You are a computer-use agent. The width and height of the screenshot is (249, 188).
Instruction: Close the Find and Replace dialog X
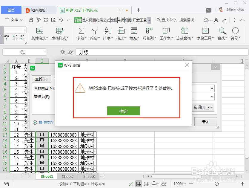coord(215,67)
